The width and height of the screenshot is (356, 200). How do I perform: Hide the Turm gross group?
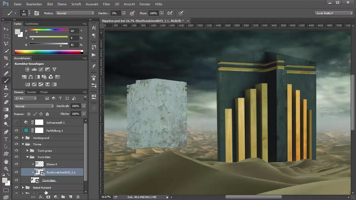pos(16,151)
